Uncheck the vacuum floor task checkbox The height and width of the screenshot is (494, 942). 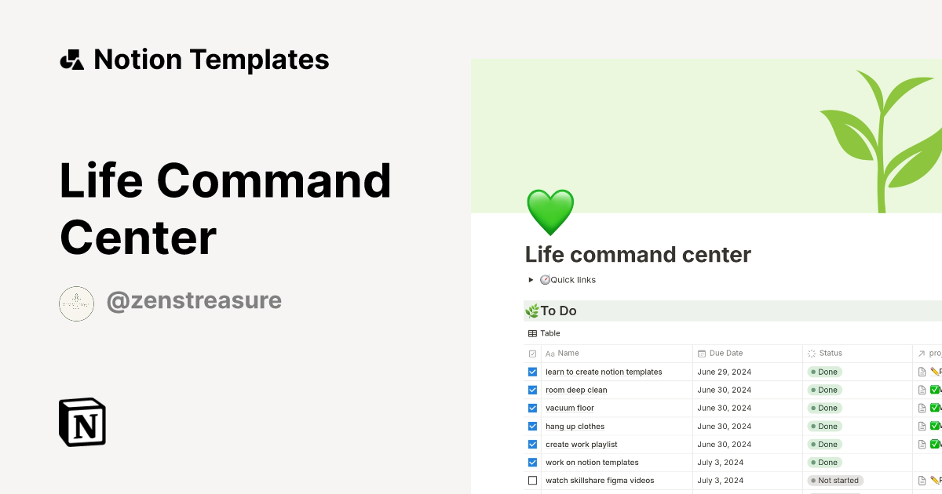(x=532, y=408)
